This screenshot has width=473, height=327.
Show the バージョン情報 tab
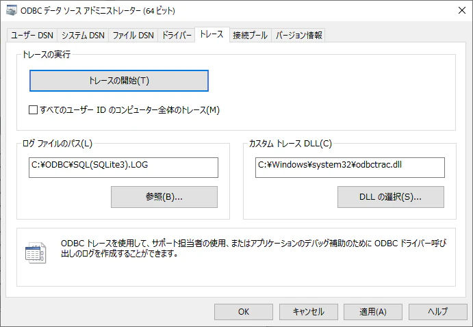(x=298, y=36)
